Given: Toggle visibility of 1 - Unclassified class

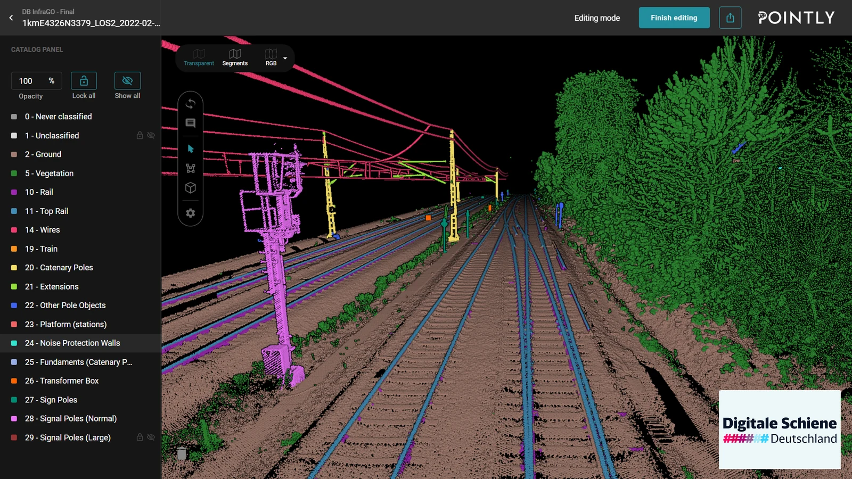Looking at the screenshot, I should 151,136.
